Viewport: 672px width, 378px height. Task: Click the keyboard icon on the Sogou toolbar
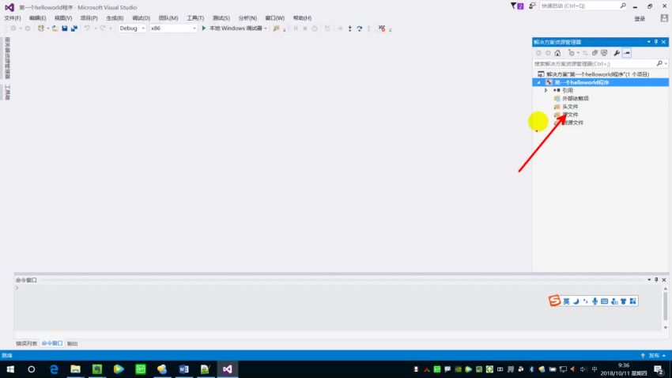pos(604,301)
